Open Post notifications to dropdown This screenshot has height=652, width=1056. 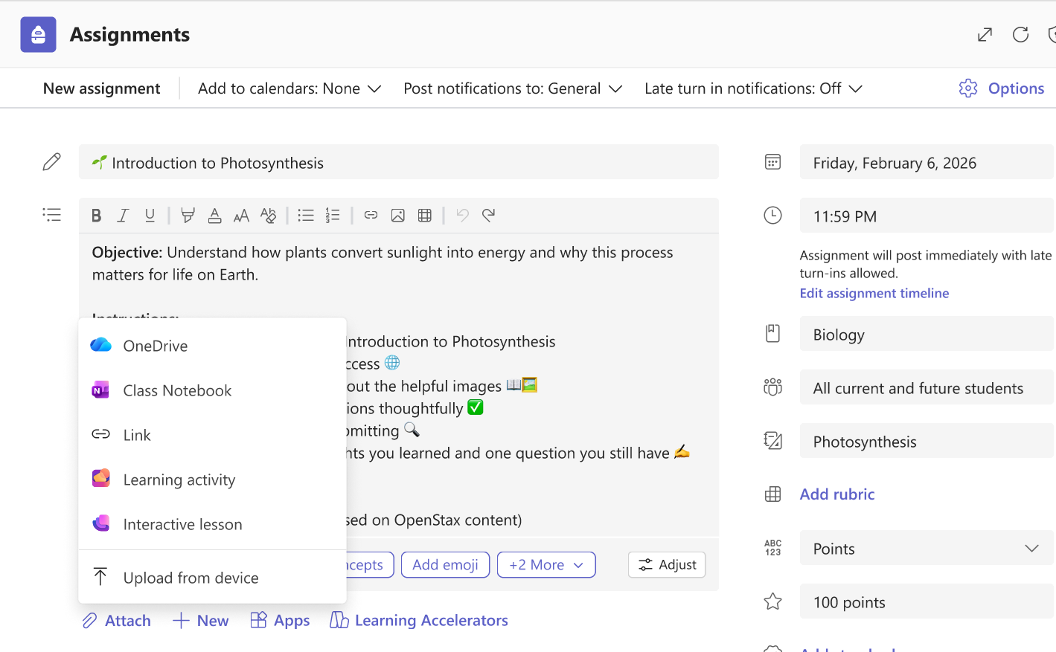[x=513, y=88]
